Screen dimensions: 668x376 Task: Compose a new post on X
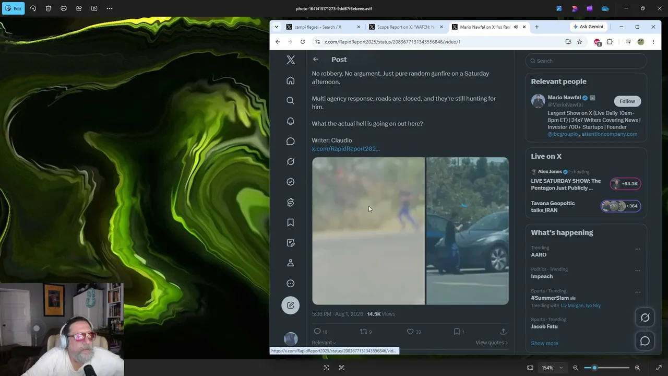pos(291,305)
